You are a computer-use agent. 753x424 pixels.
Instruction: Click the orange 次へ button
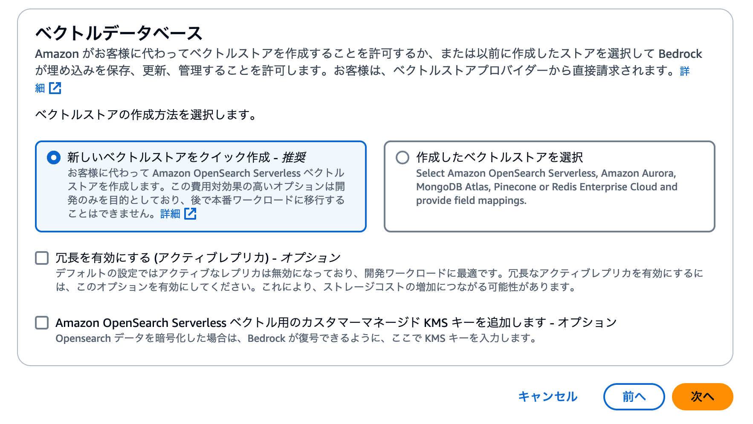coord(702,396)
